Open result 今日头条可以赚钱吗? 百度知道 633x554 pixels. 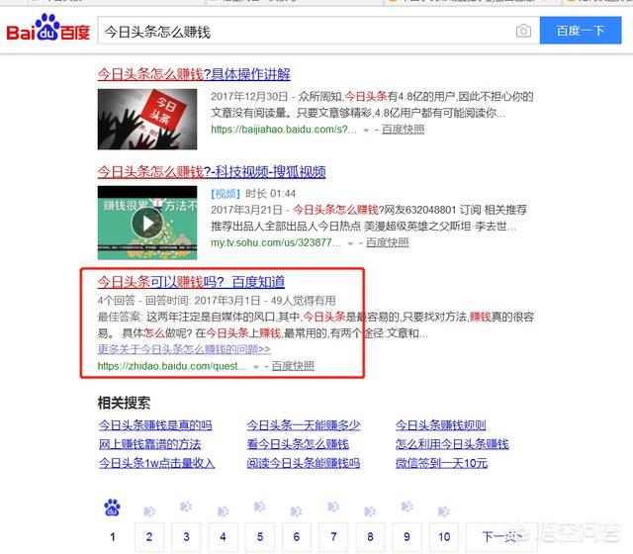[191, 282]
